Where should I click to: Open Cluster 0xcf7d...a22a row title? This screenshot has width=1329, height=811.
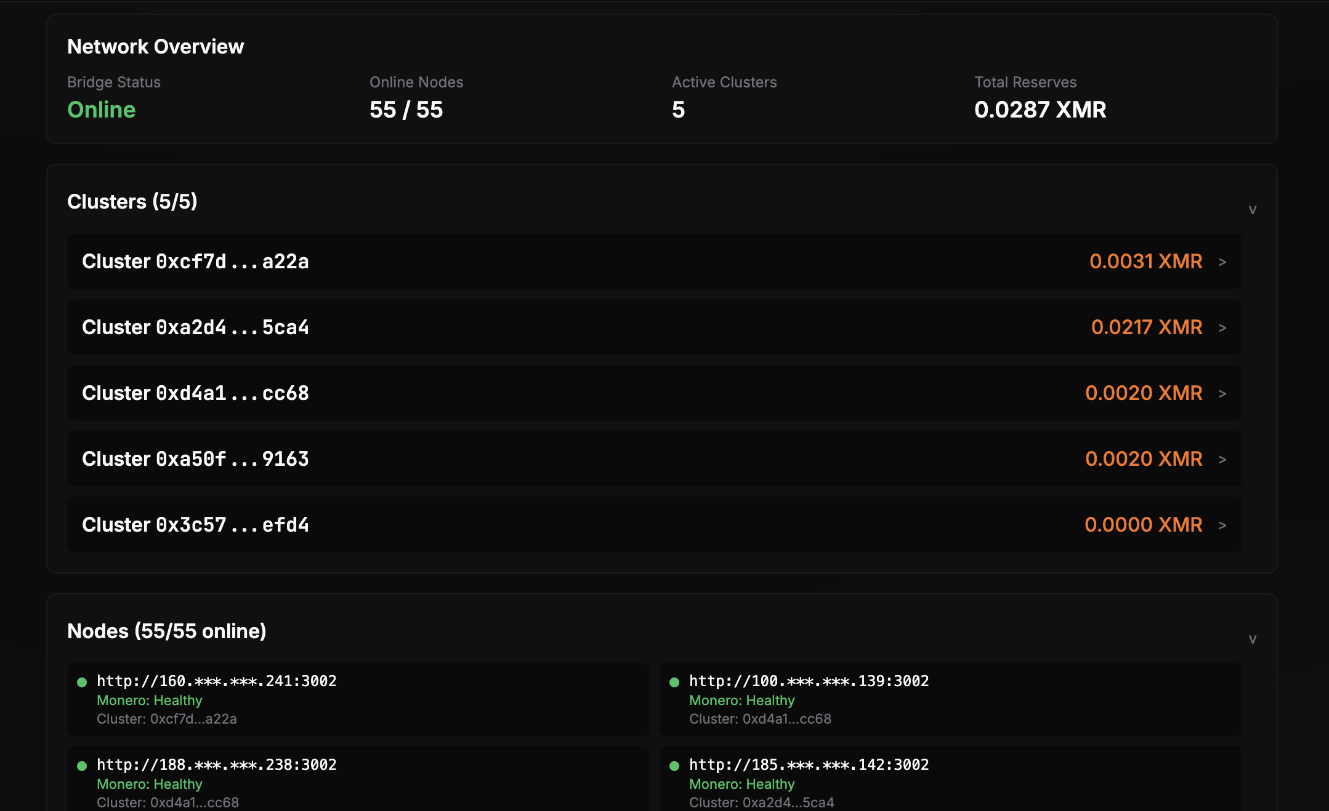(195, 262)
